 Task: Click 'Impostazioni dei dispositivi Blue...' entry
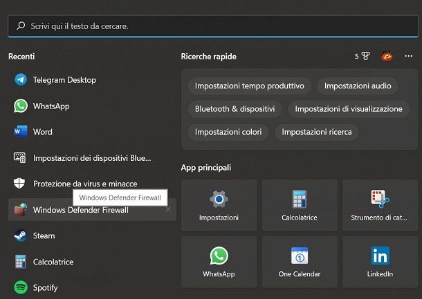(92, 158)
